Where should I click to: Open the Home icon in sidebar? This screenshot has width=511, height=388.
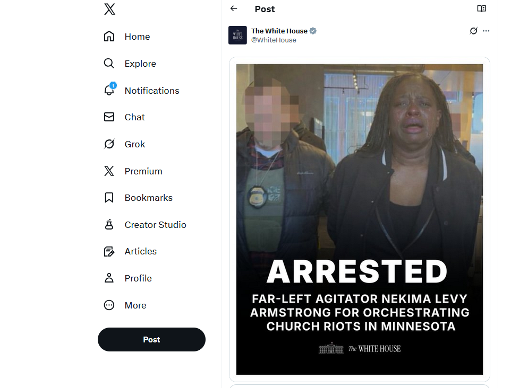(x=109, y=37)
